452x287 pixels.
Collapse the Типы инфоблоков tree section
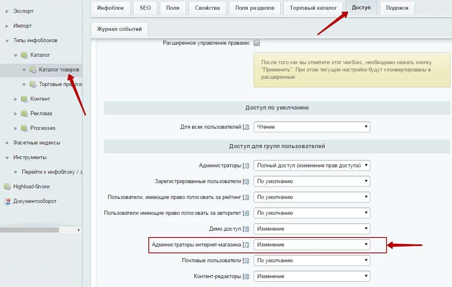tap(7, 41)
